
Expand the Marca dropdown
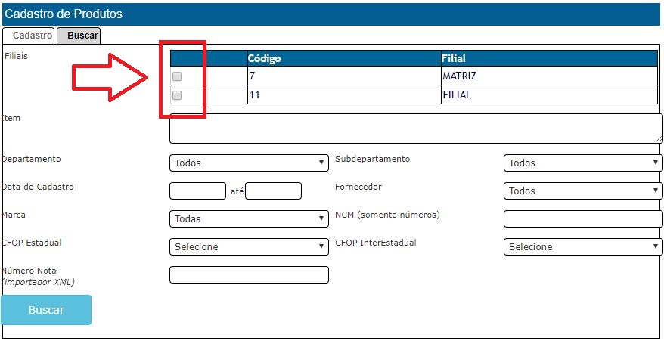click(249, 218)
